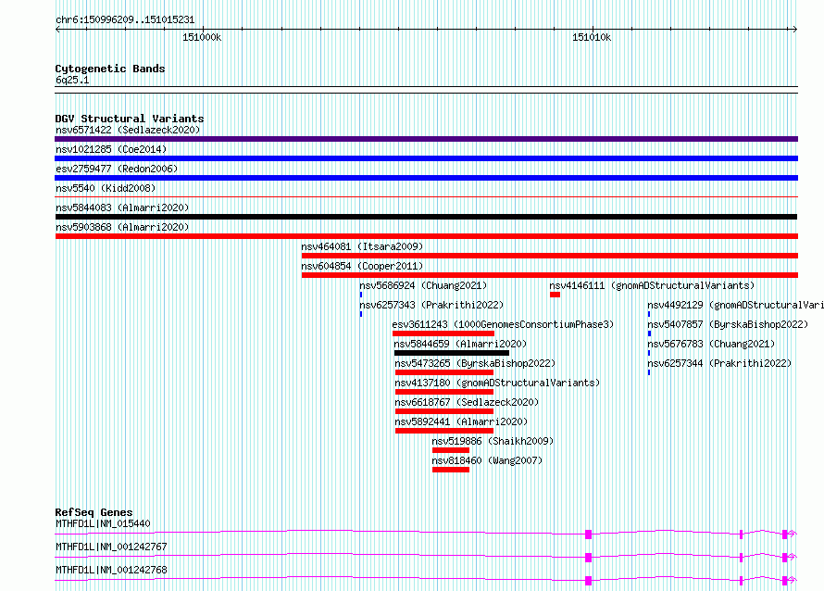This screenshot has width=824, height=591.
Task: Click the nsv6571422 (Sedlazeck2020) variant label
Action: click(x=128, y=130)
